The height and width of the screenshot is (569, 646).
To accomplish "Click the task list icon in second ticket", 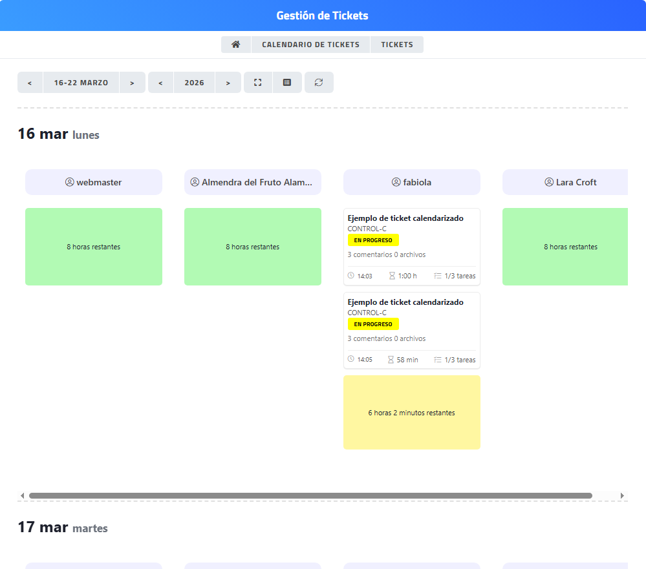I will [x=438, y=360].
